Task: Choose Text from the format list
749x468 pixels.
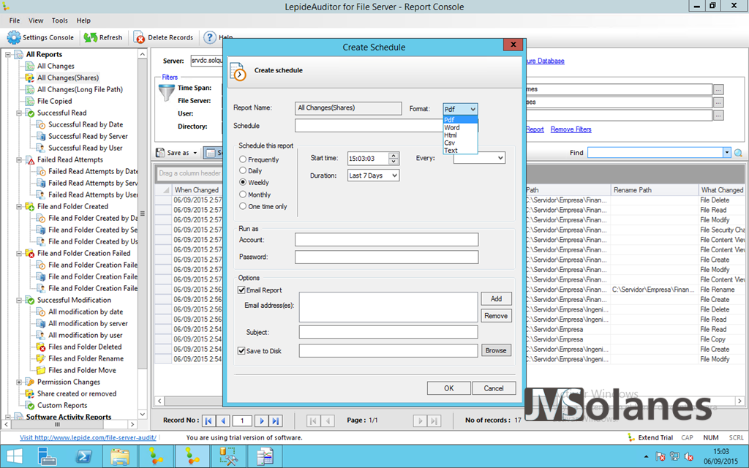Action: (x=461, y=151)
